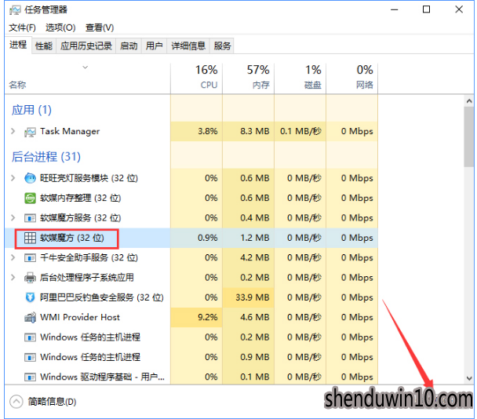Expand the Task Manager app entry

(13, 131)
